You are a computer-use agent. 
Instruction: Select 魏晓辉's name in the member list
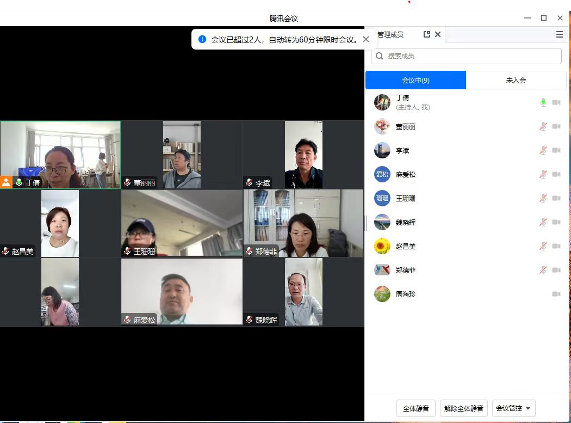point(406,222)
